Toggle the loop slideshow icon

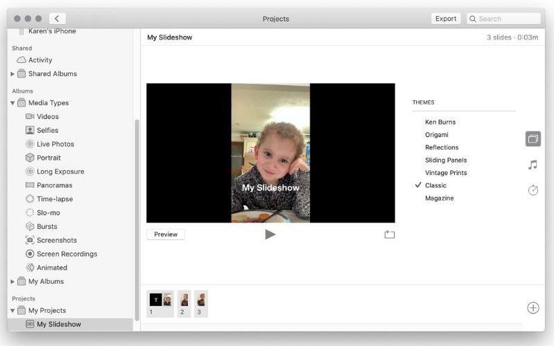click(390, 234)
